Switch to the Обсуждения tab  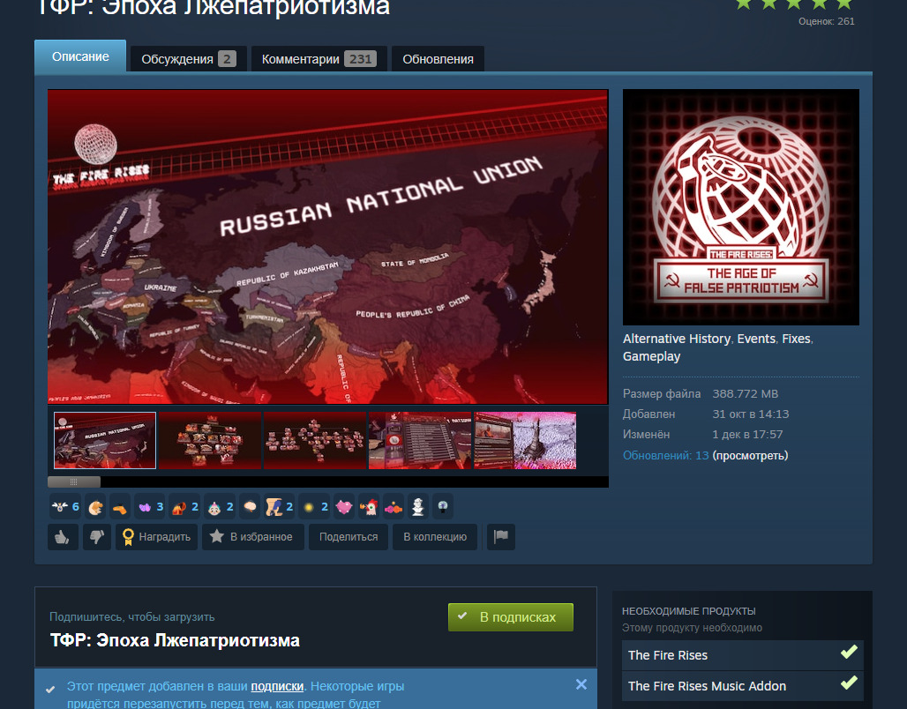(189, 59)
